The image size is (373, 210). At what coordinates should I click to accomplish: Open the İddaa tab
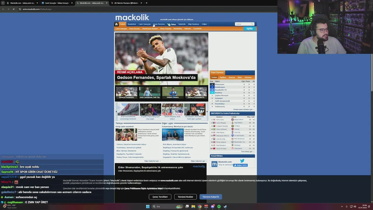click(x=172, y=24)
